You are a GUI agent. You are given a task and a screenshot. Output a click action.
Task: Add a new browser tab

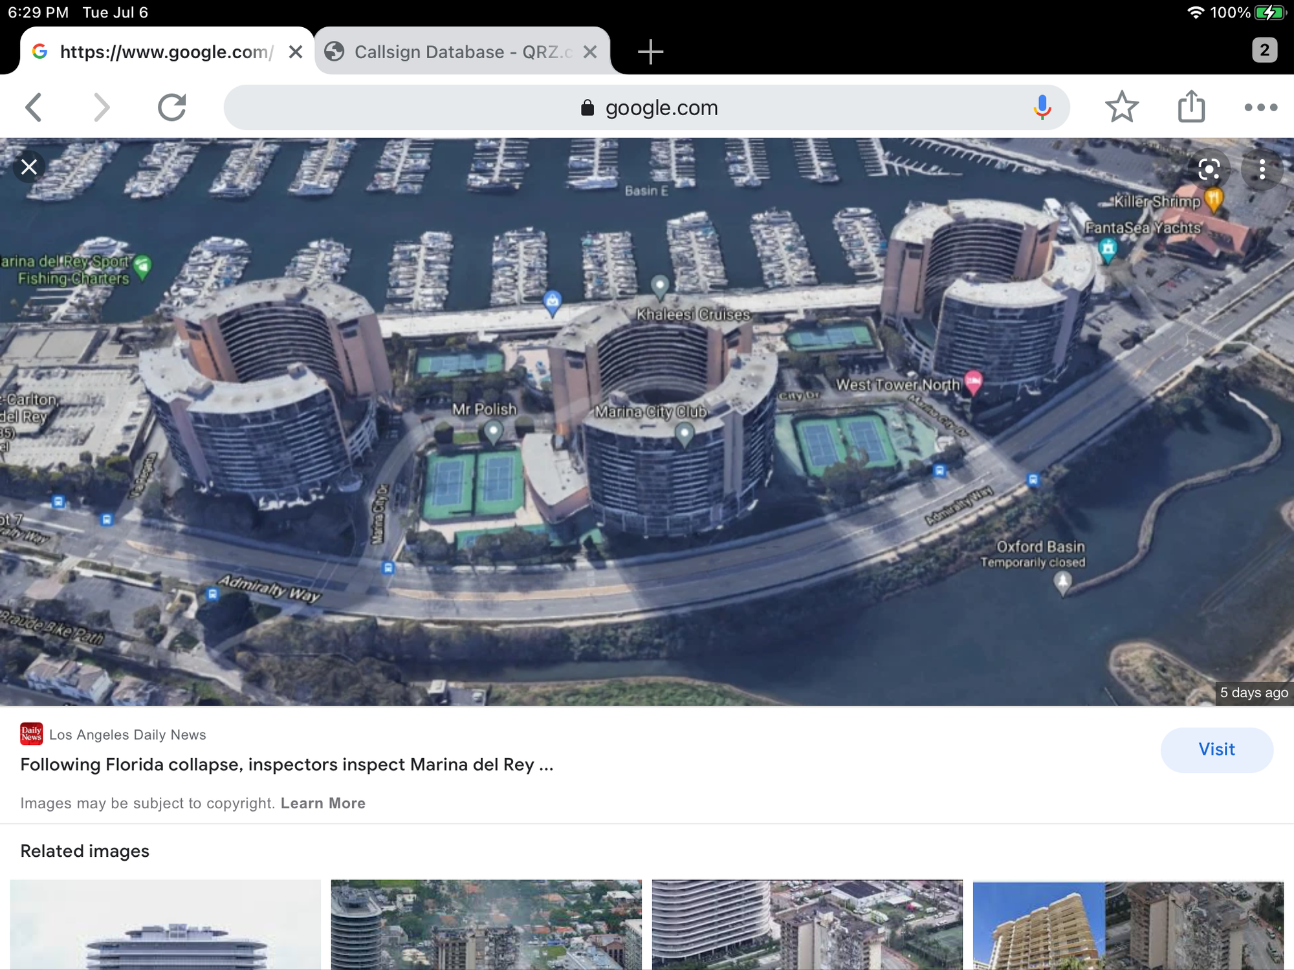tap(650, 52)
